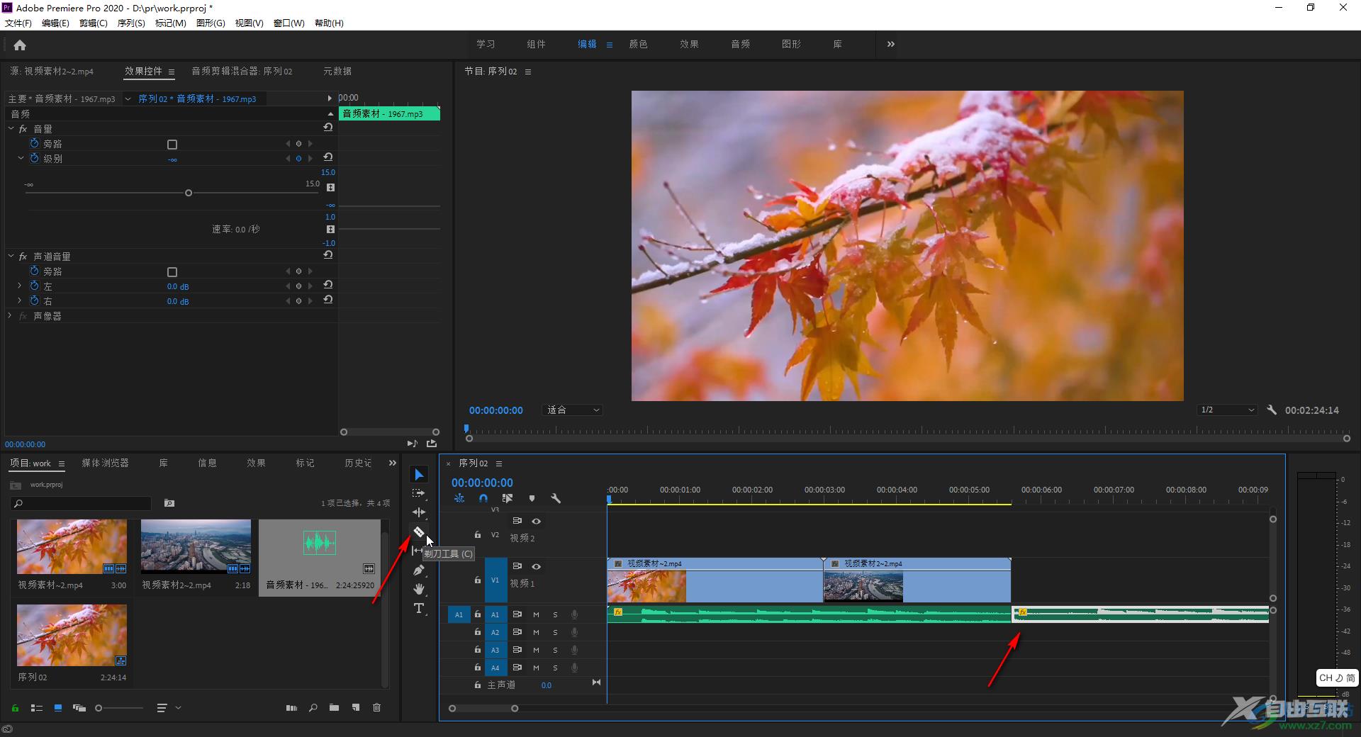The width and height of the screenshot is (1361, 737).
Task: Toggle visibility eye of 视频1 track
Action: [x=537, y=566]
